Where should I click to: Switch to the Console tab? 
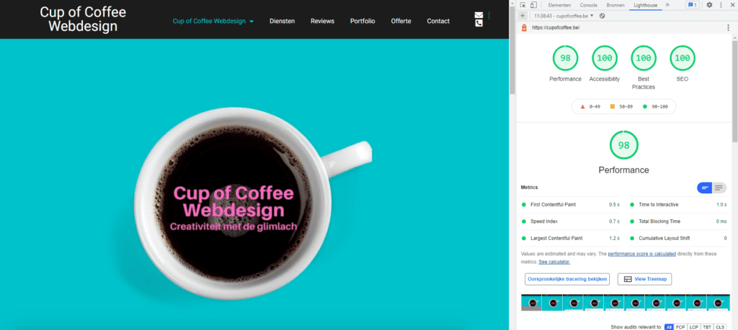(x=588, y=5)
